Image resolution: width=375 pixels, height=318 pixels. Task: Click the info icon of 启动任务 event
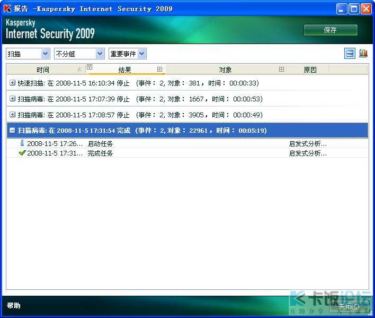tap(22, 143)
